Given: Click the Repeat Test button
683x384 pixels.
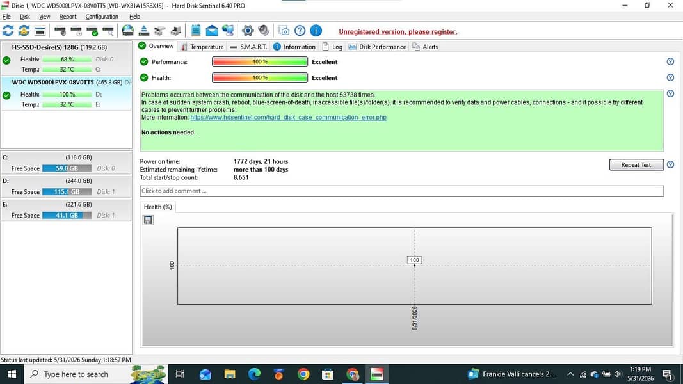Looking at the screenshot, I should click(x=636, y=164).
